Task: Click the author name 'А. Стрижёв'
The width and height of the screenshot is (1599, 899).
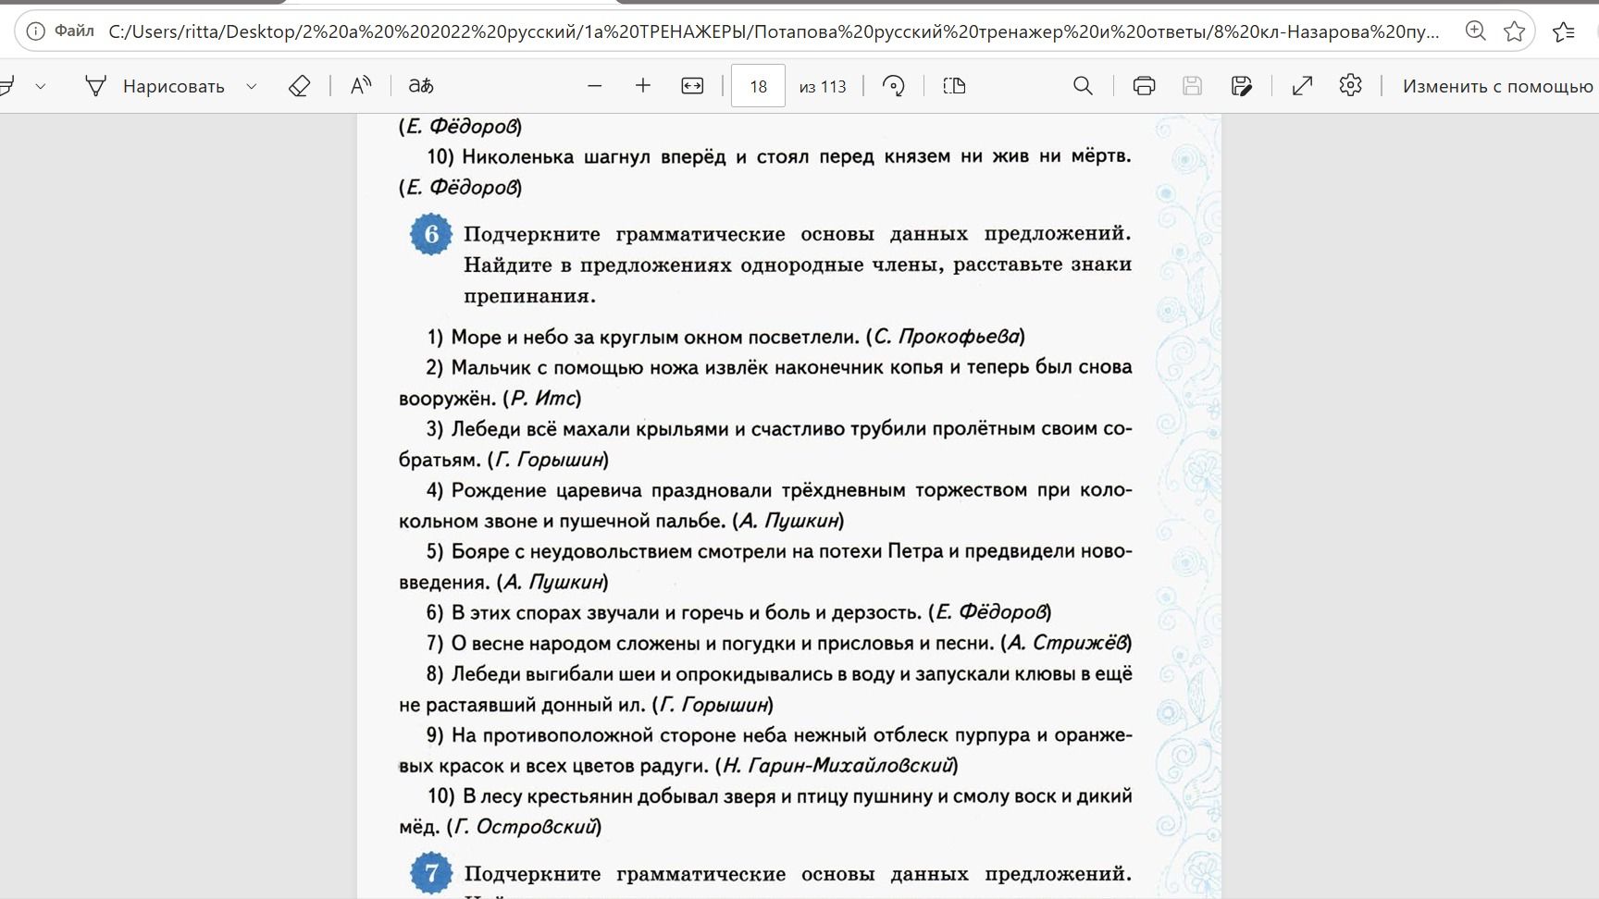Action: [1066, 643]
